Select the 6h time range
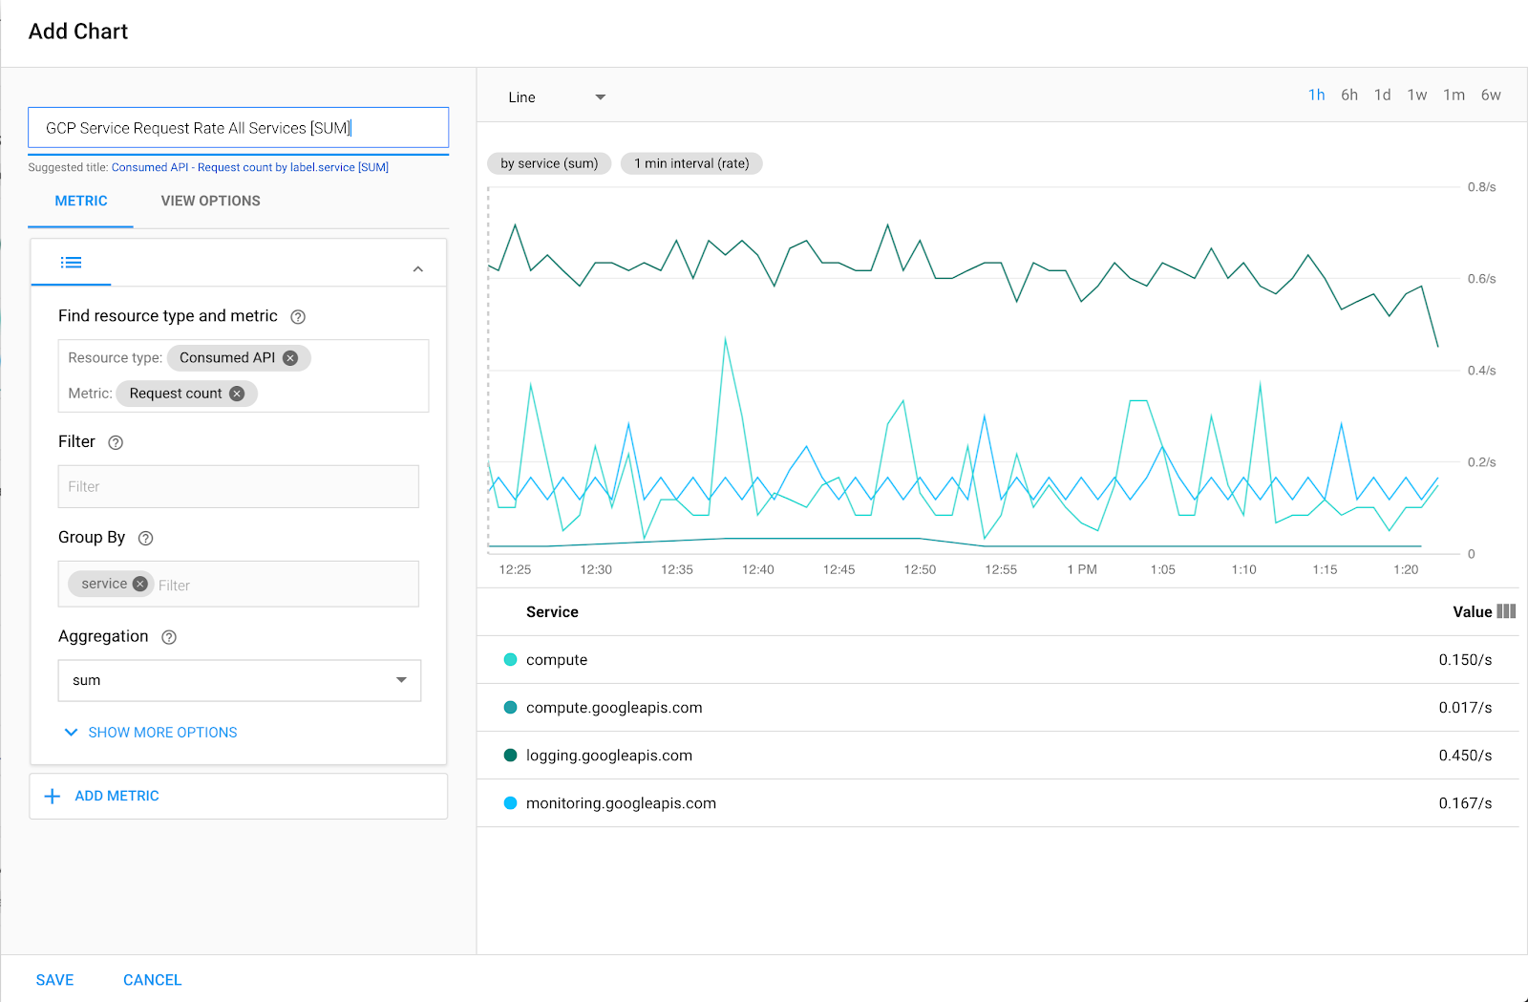The image size is (1528, 1002). click(x=1348, y=95)
